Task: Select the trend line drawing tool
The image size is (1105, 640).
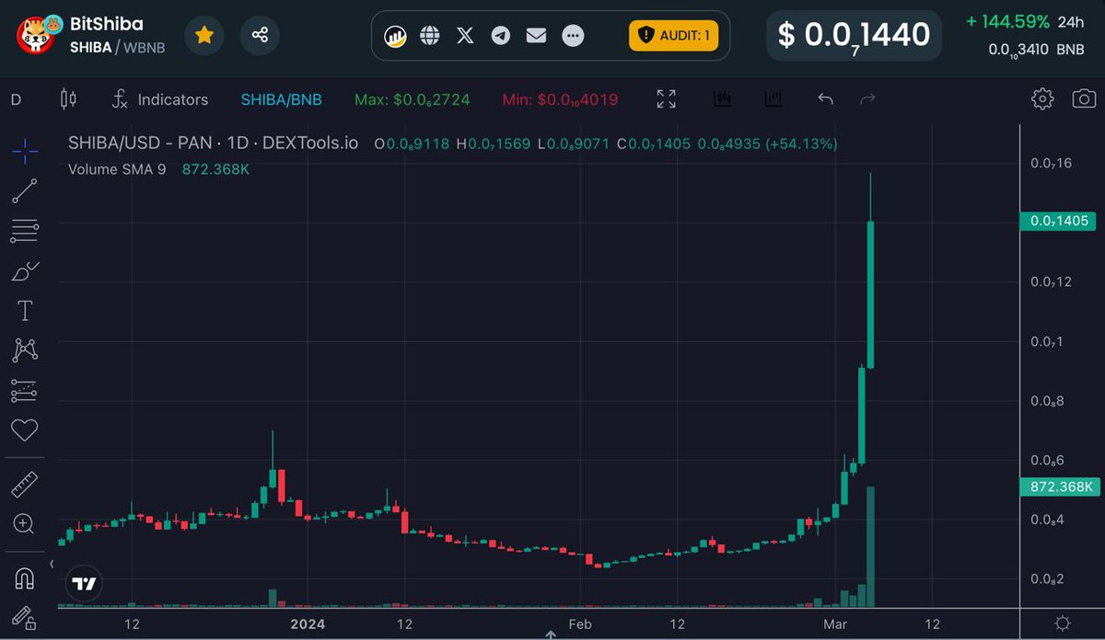Action: pyautogui.click(x=25, y=190)
